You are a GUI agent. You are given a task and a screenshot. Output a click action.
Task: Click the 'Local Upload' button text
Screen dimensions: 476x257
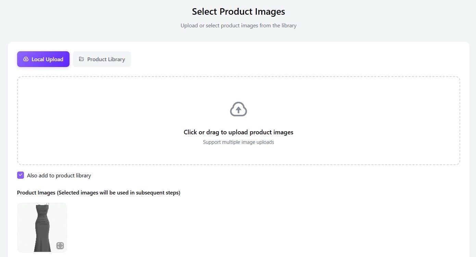[47, 59]
